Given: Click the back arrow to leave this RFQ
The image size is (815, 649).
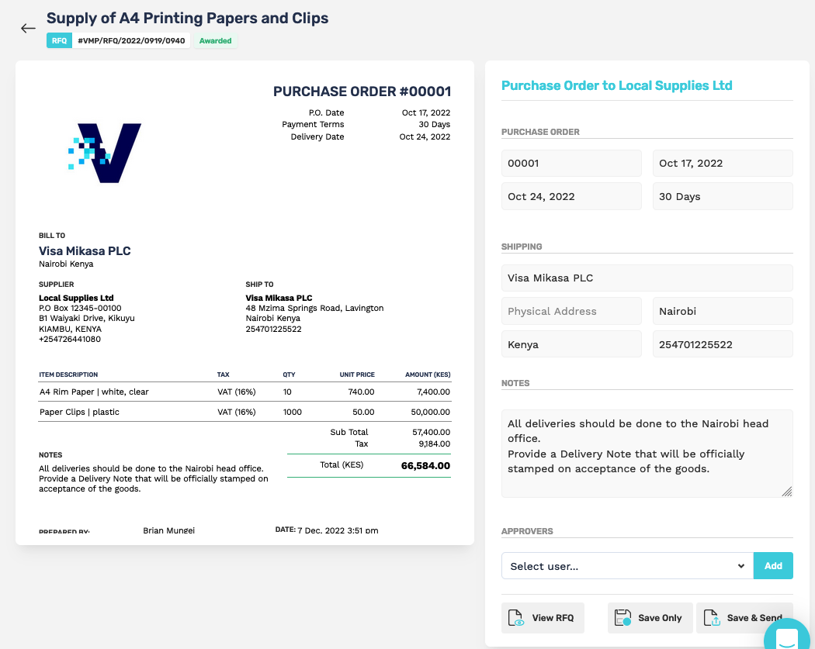Looking at the screenshot, I should pyautogui.click(x=28, y=28).
